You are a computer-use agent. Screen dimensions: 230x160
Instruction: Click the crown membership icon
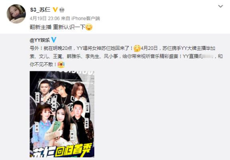coord(62,10)
